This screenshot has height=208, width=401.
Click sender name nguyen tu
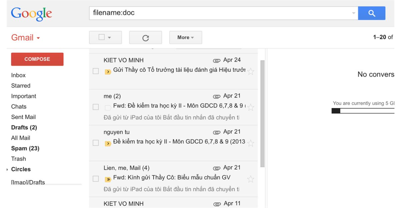(117, 132)
